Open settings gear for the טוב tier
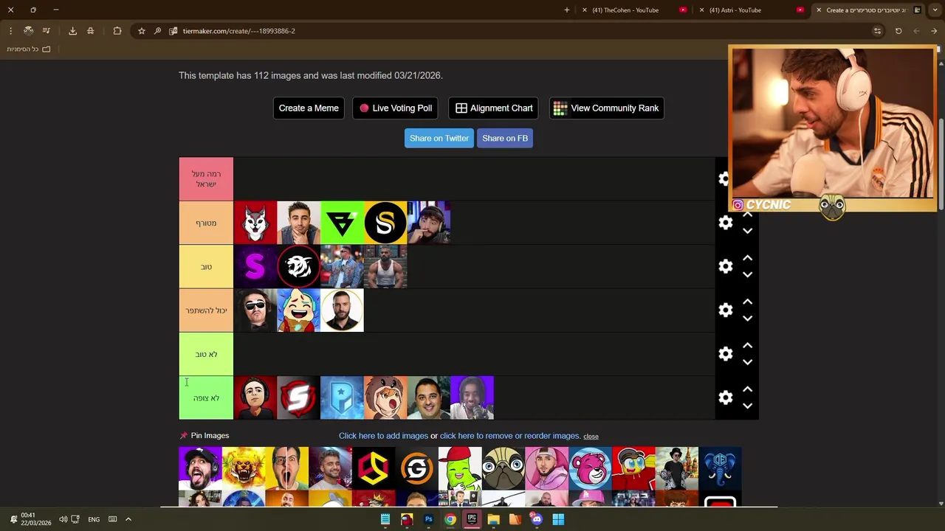 coord(726,266)
